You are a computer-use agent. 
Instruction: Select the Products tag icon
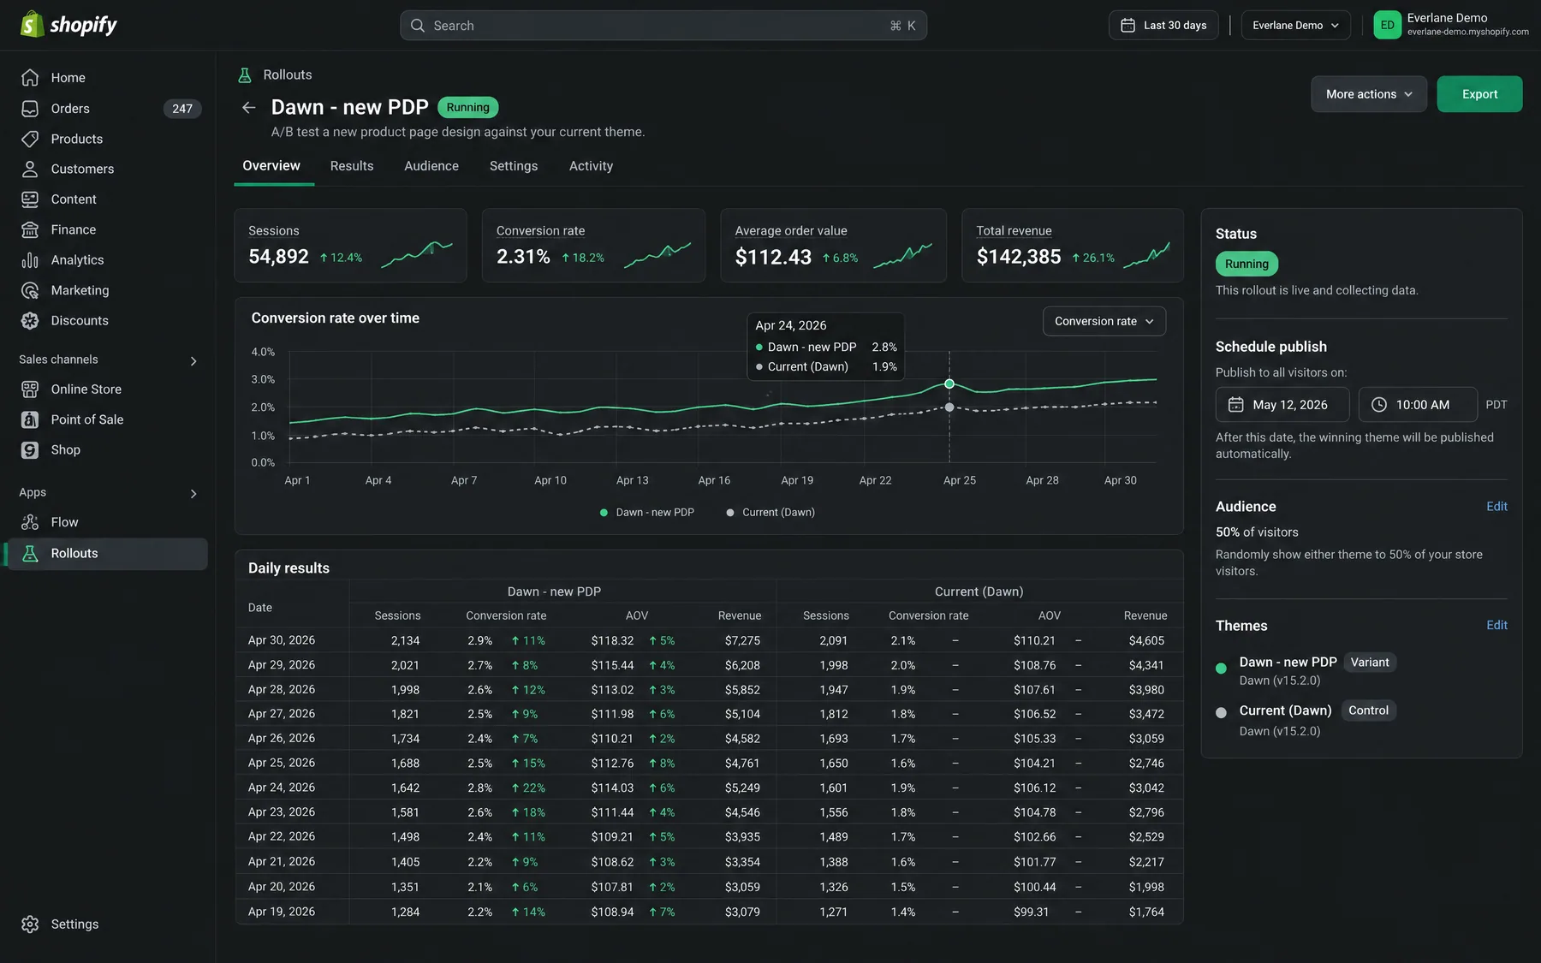click(30, 139)
